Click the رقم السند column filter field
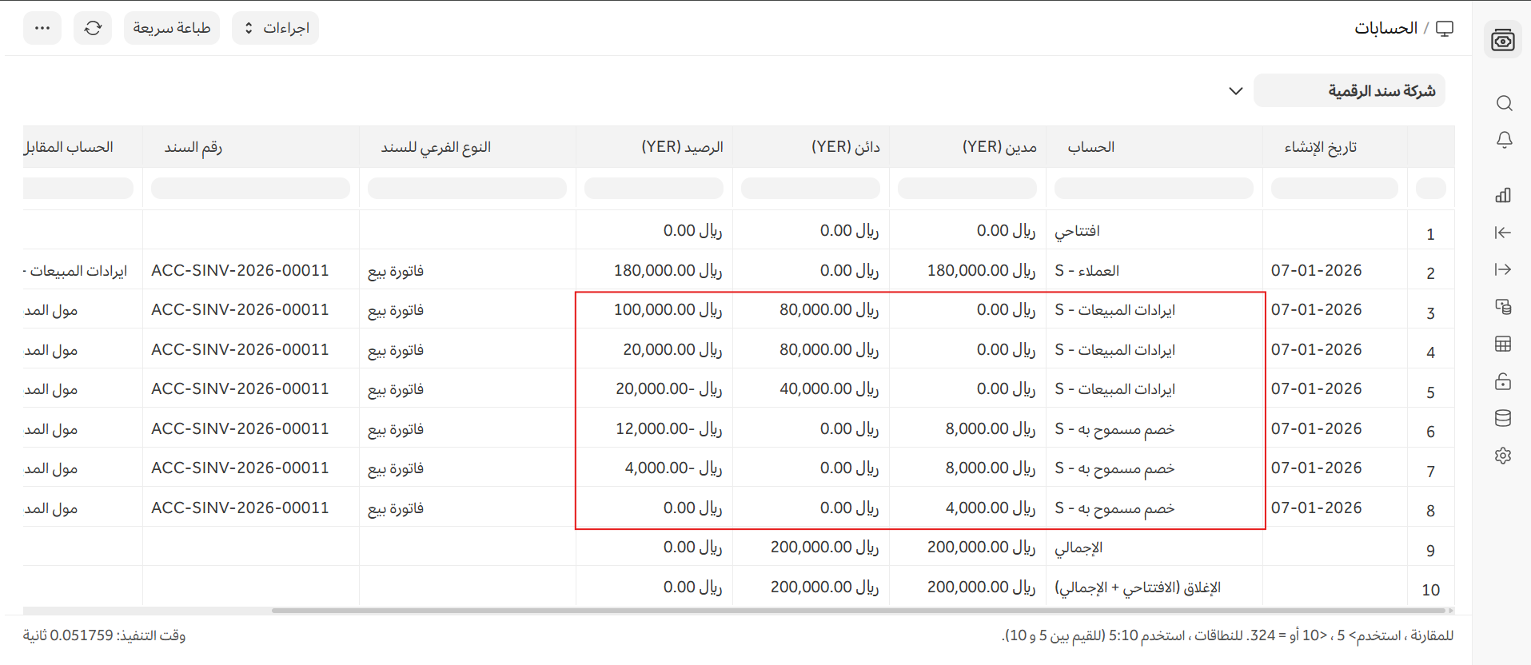 (250, 189)
